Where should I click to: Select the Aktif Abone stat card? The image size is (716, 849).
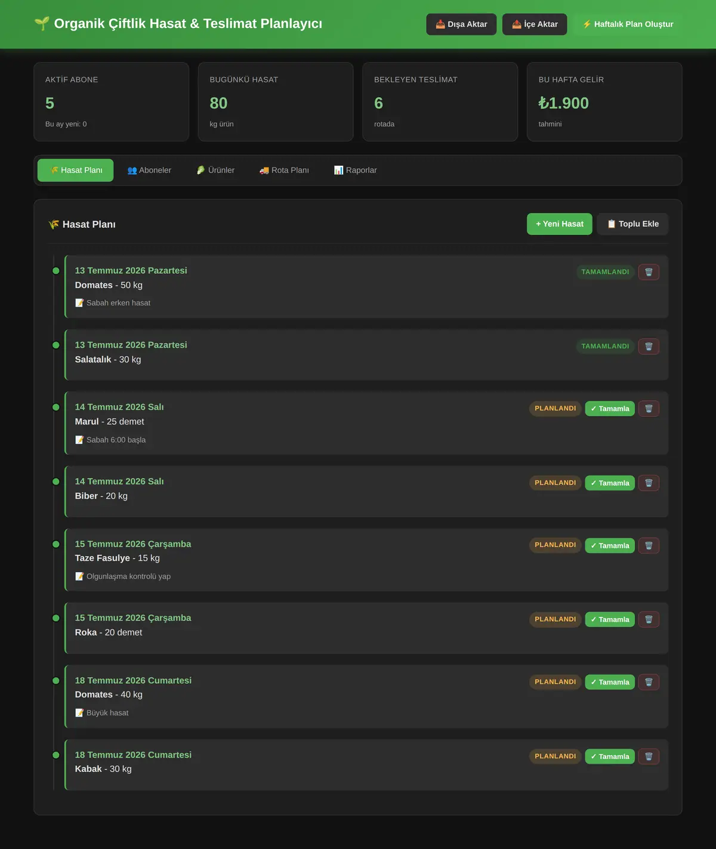[x=112, y=102]
